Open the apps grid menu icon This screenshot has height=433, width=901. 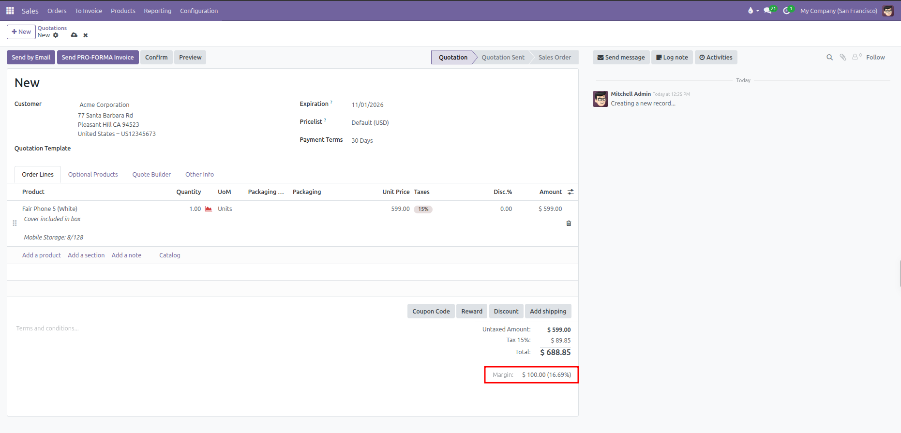pos(10,10)
